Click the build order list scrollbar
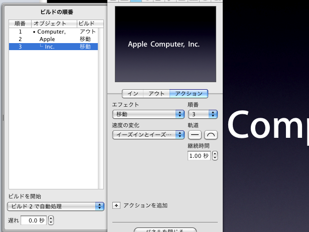 click(101, 108)
